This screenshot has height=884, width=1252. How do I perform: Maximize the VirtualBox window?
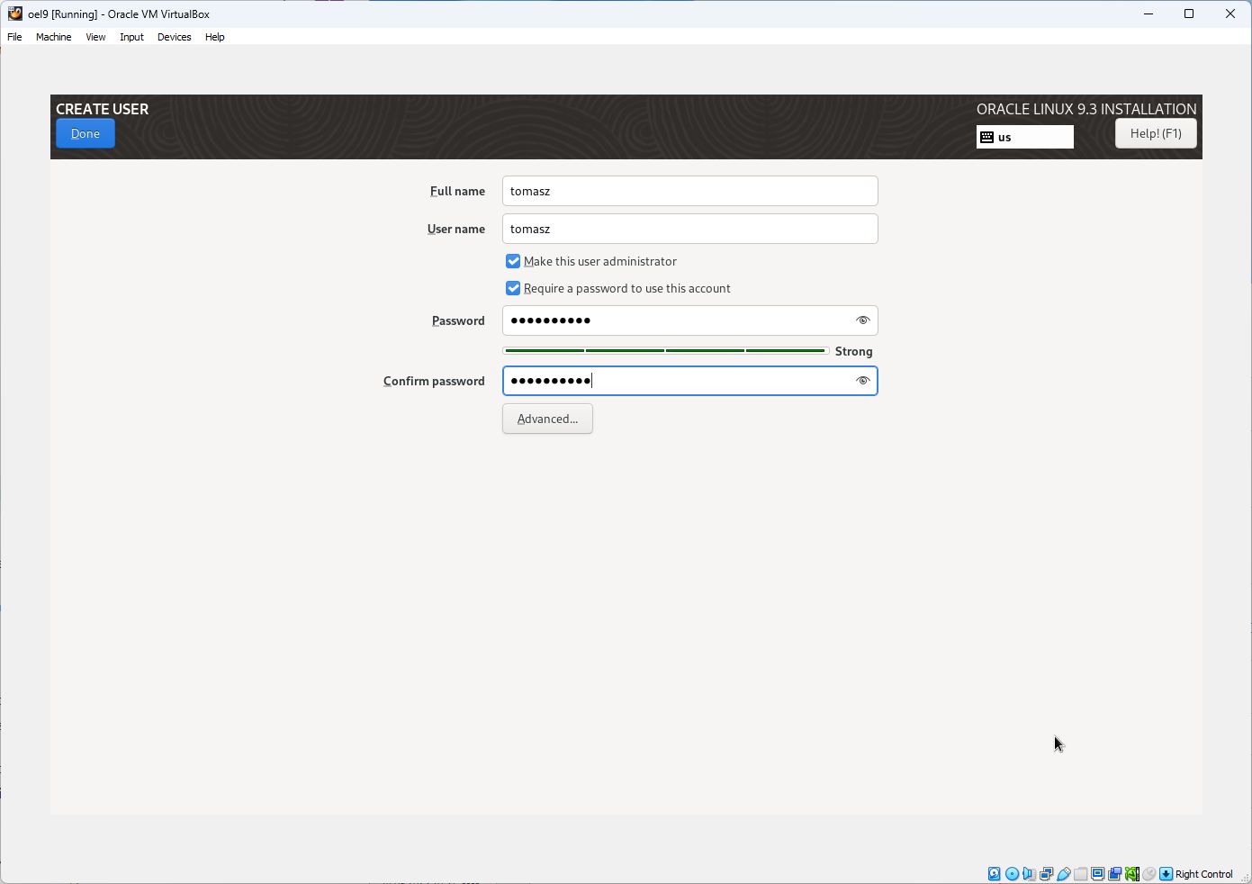(1189, 14)
